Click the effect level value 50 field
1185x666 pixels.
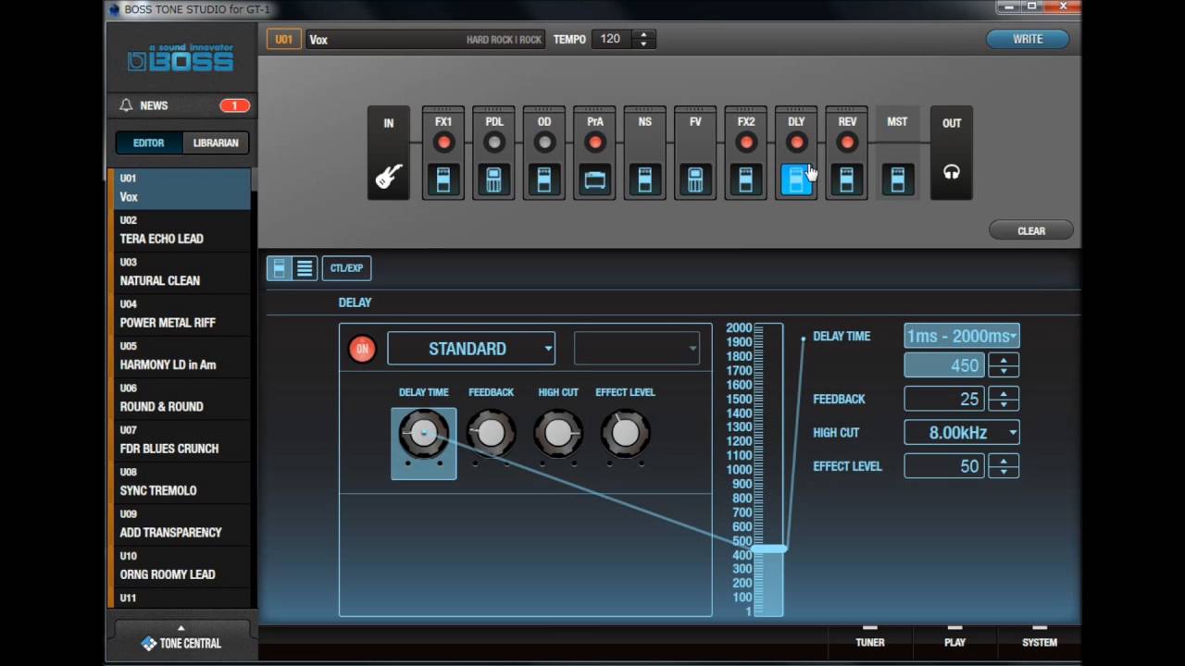click(944, 466)
